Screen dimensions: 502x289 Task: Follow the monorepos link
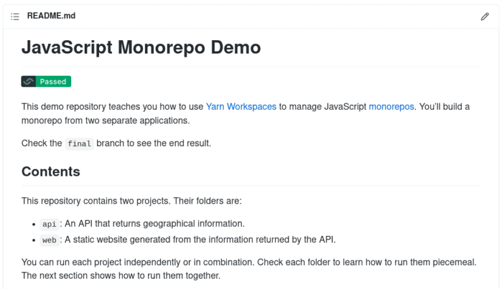pos(391,107)
